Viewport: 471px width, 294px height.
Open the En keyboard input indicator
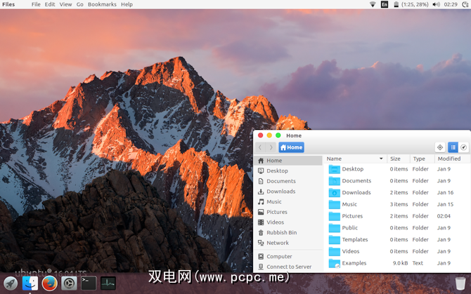pyautogui.click(x=385, y=4)
